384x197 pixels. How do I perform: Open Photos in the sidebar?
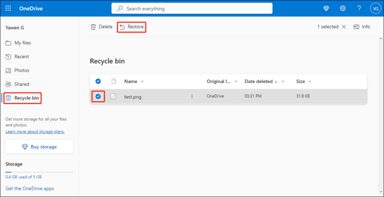(17, 70)
